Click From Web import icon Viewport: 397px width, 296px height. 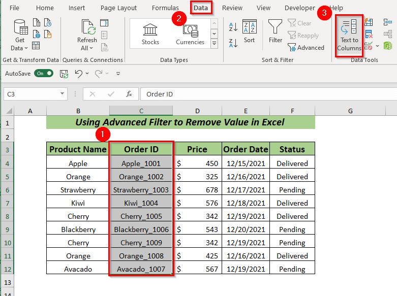37,34
